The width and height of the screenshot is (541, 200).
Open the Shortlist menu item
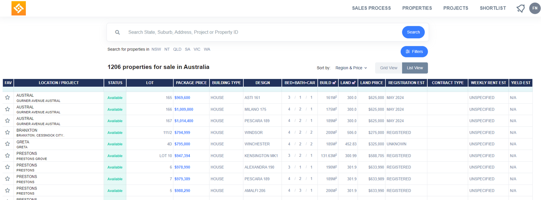point(493,8)
